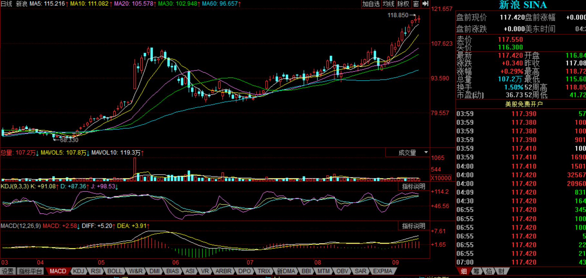Switch to the KDJ indicator tab
This screenshot has height=278, width=586.
(79, 271)
